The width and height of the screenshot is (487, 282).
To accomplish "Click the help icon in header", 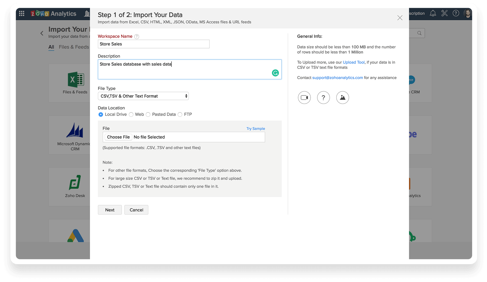I will [456, 13].
